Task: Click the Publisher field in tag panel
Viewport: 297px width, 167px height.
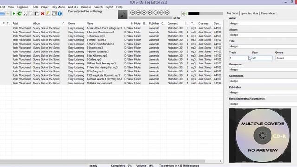Action: coord(263,93)
